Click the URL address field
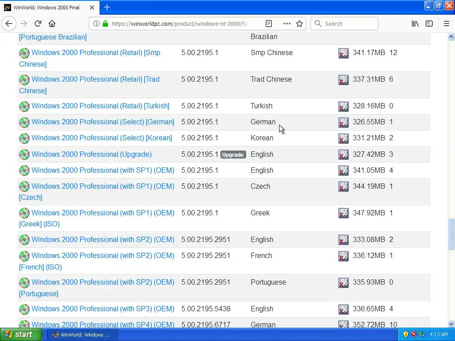The height and width of the screenshot is (341, 455). pos(180,24)
